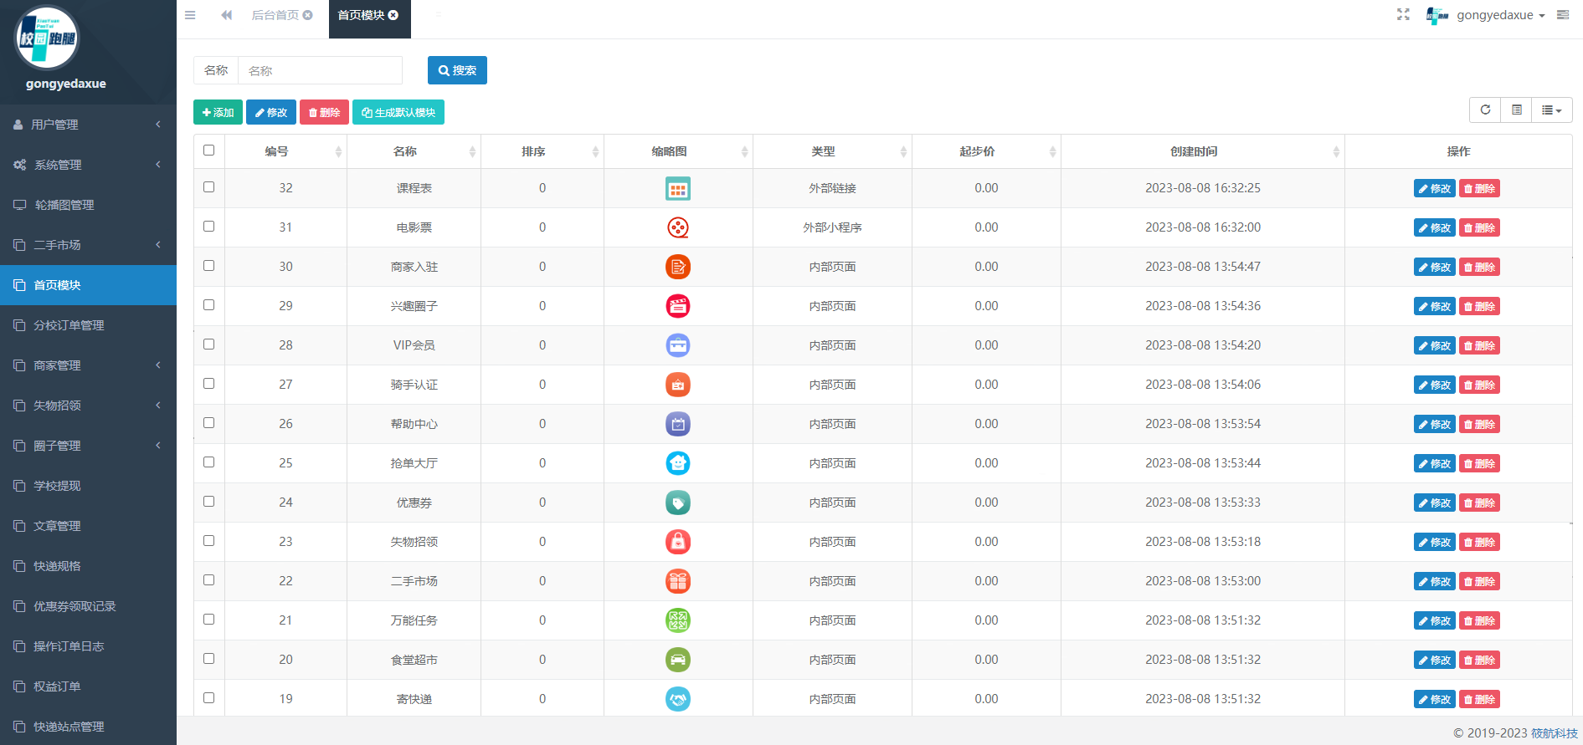This screenshot has width=1583, height=745.
Task: Switch to the 后台首页 tab
Action: (x=275, y=15)
